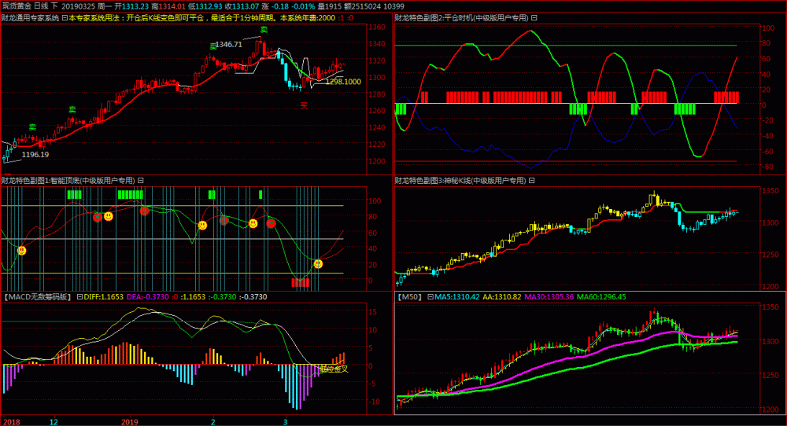
Task: Click the AA:1310.82 value
Action: (502, 296)
